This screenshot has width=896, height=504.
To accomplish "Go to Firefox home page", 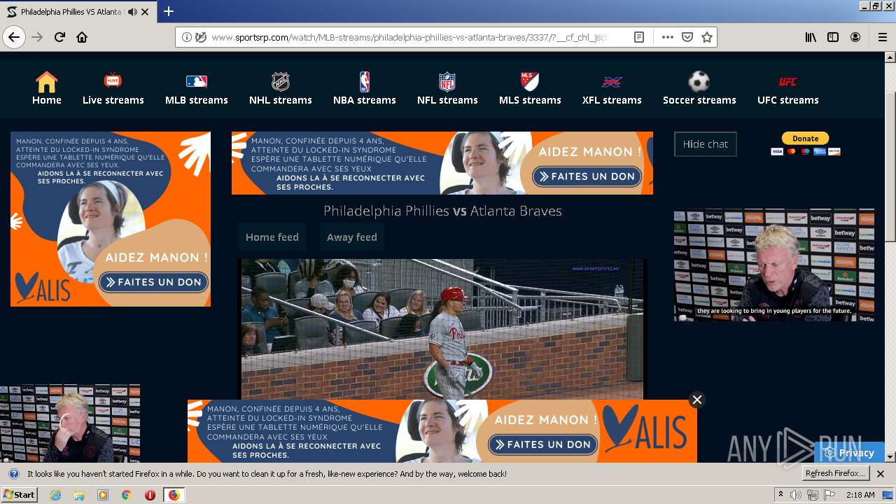I will point(82,37).
